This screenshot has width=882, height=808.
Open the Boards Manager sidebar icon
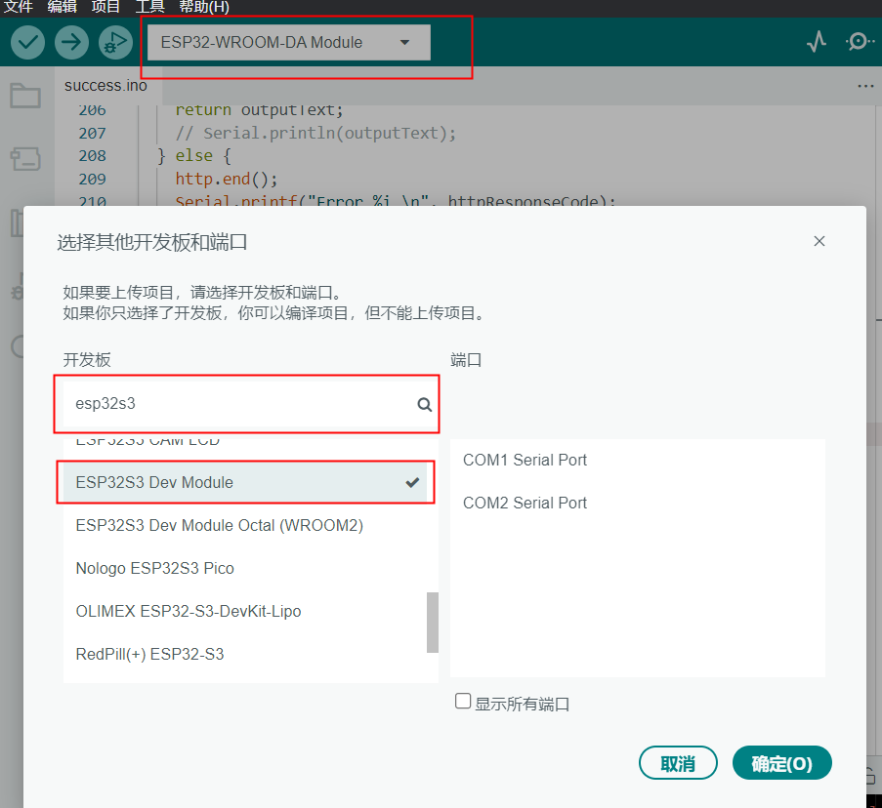(x=25, y=159)
